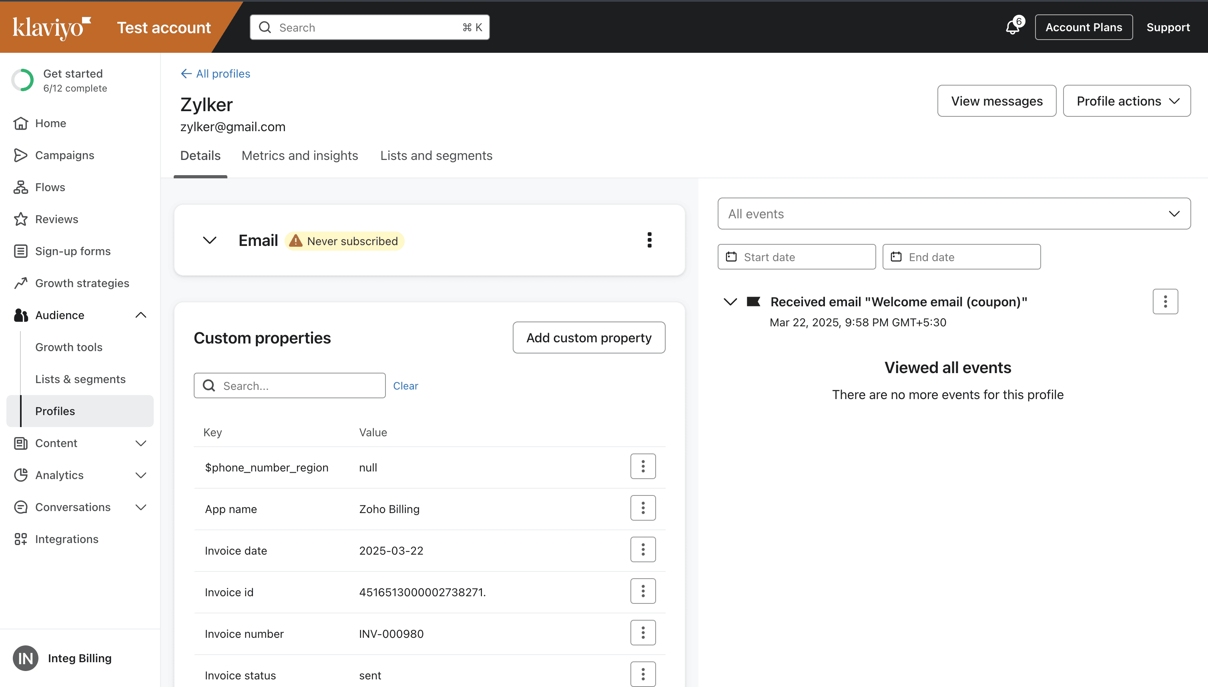Expand the Email subscription section chevron
Image resolution: width=1208 pixels, height=687 pixels.
[210, 240]
